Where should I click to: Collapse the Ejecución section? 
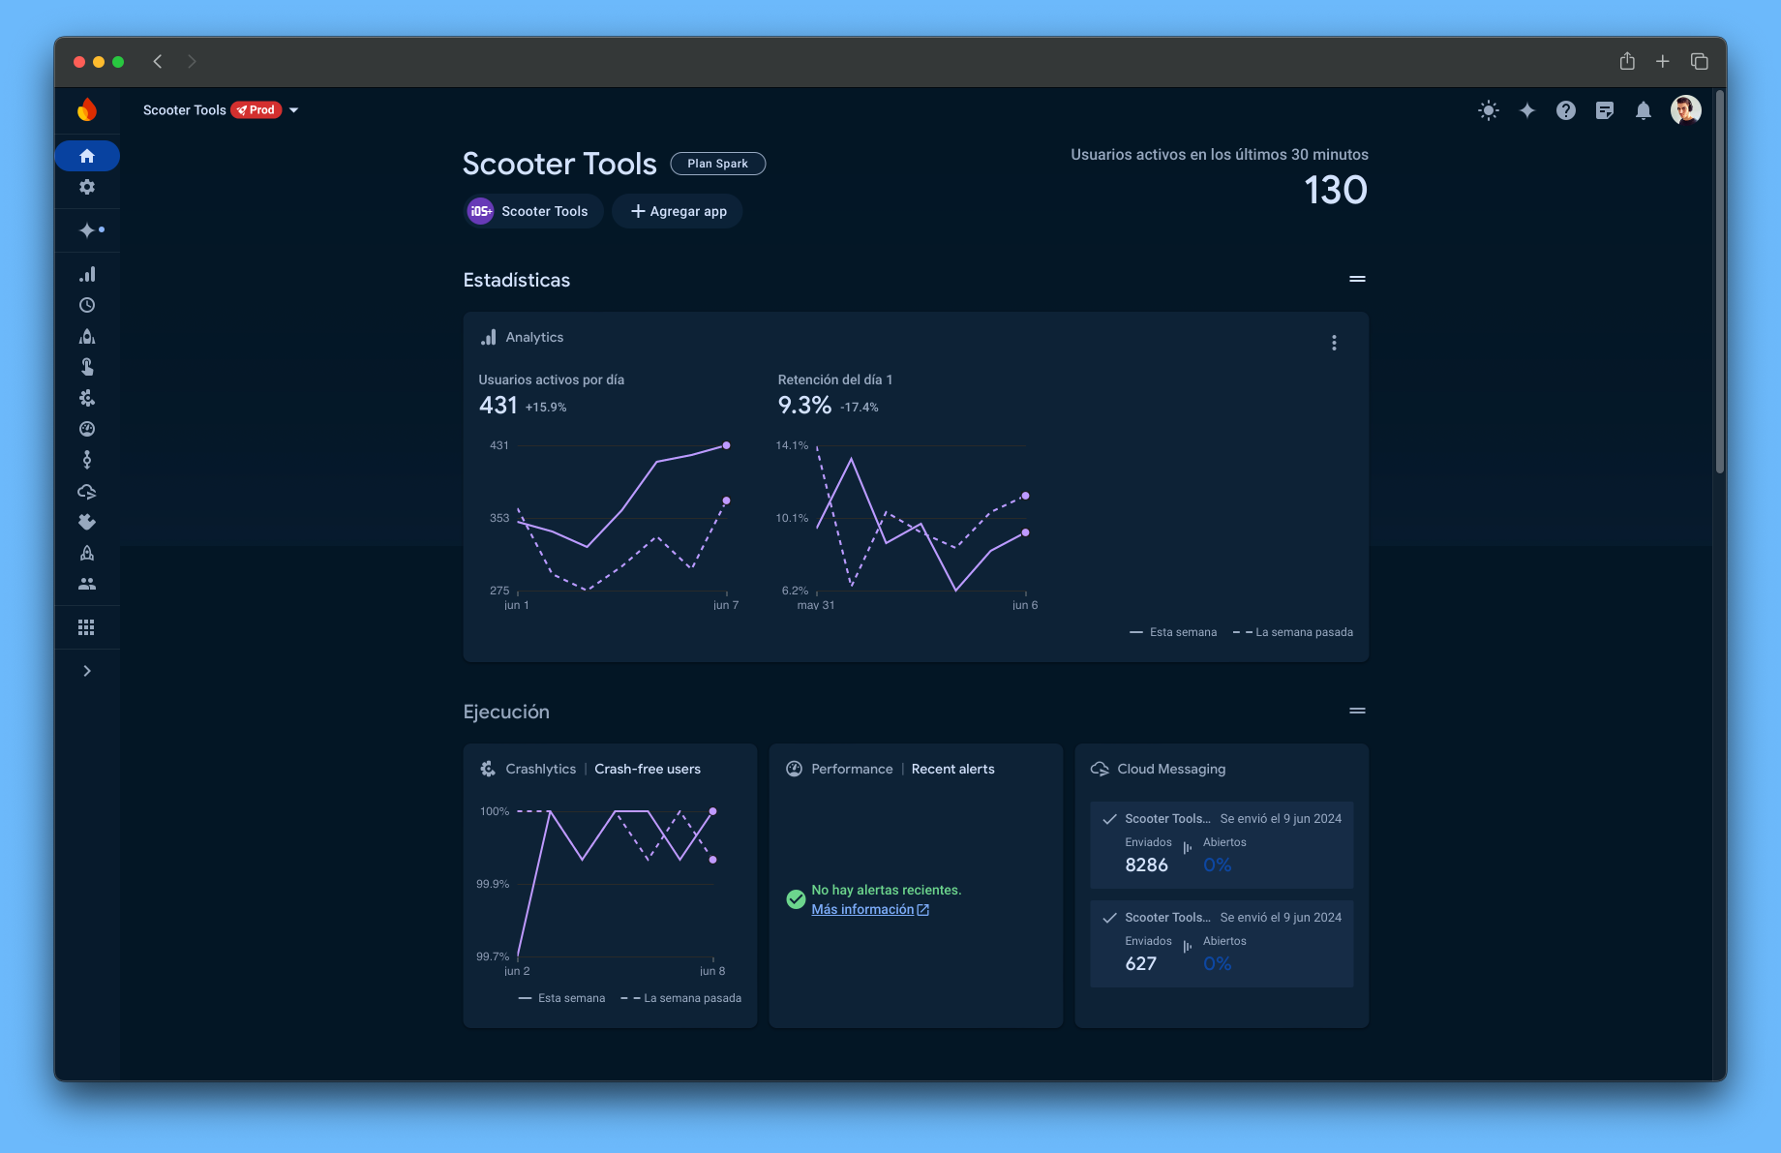1357,711
